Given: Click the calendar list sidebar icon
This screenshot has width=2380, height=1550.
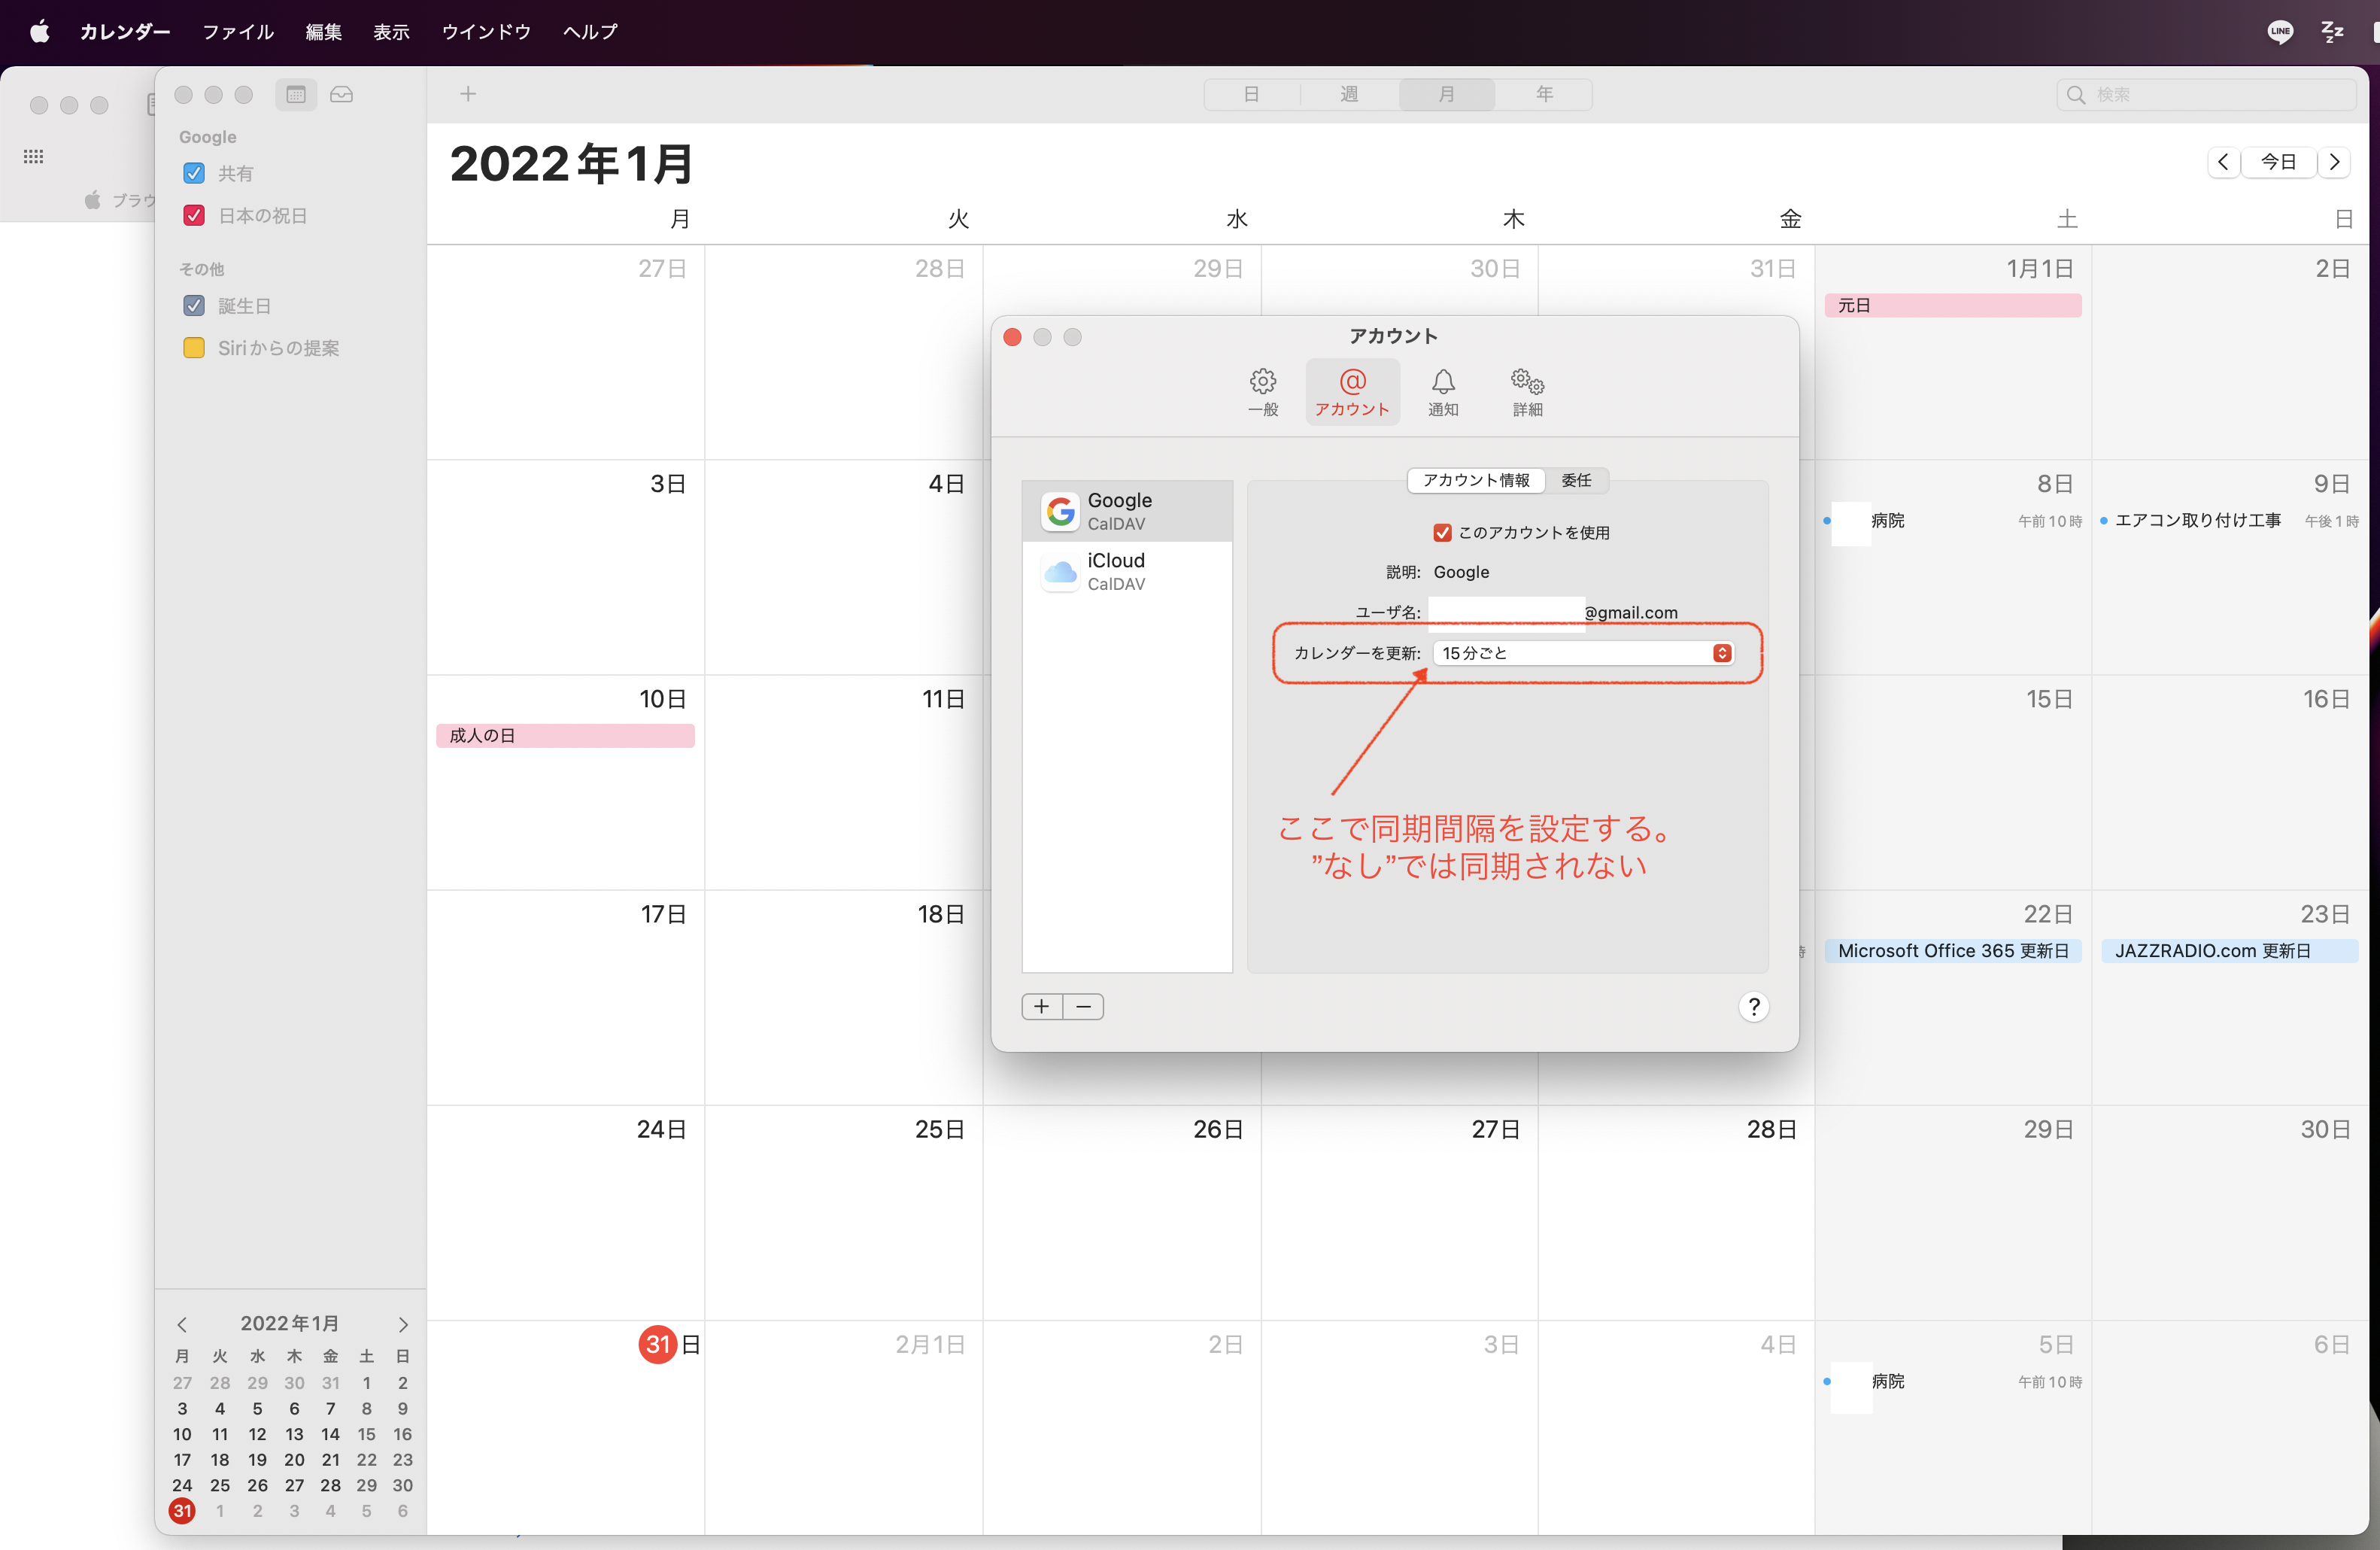Looking at the screenshot, I should (296, 94).
